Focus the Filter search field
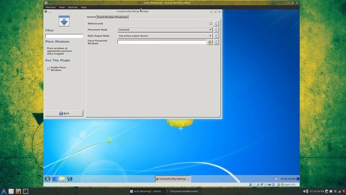Image resolution: width=346 pixels, height=195 pixels. (64, 36)
